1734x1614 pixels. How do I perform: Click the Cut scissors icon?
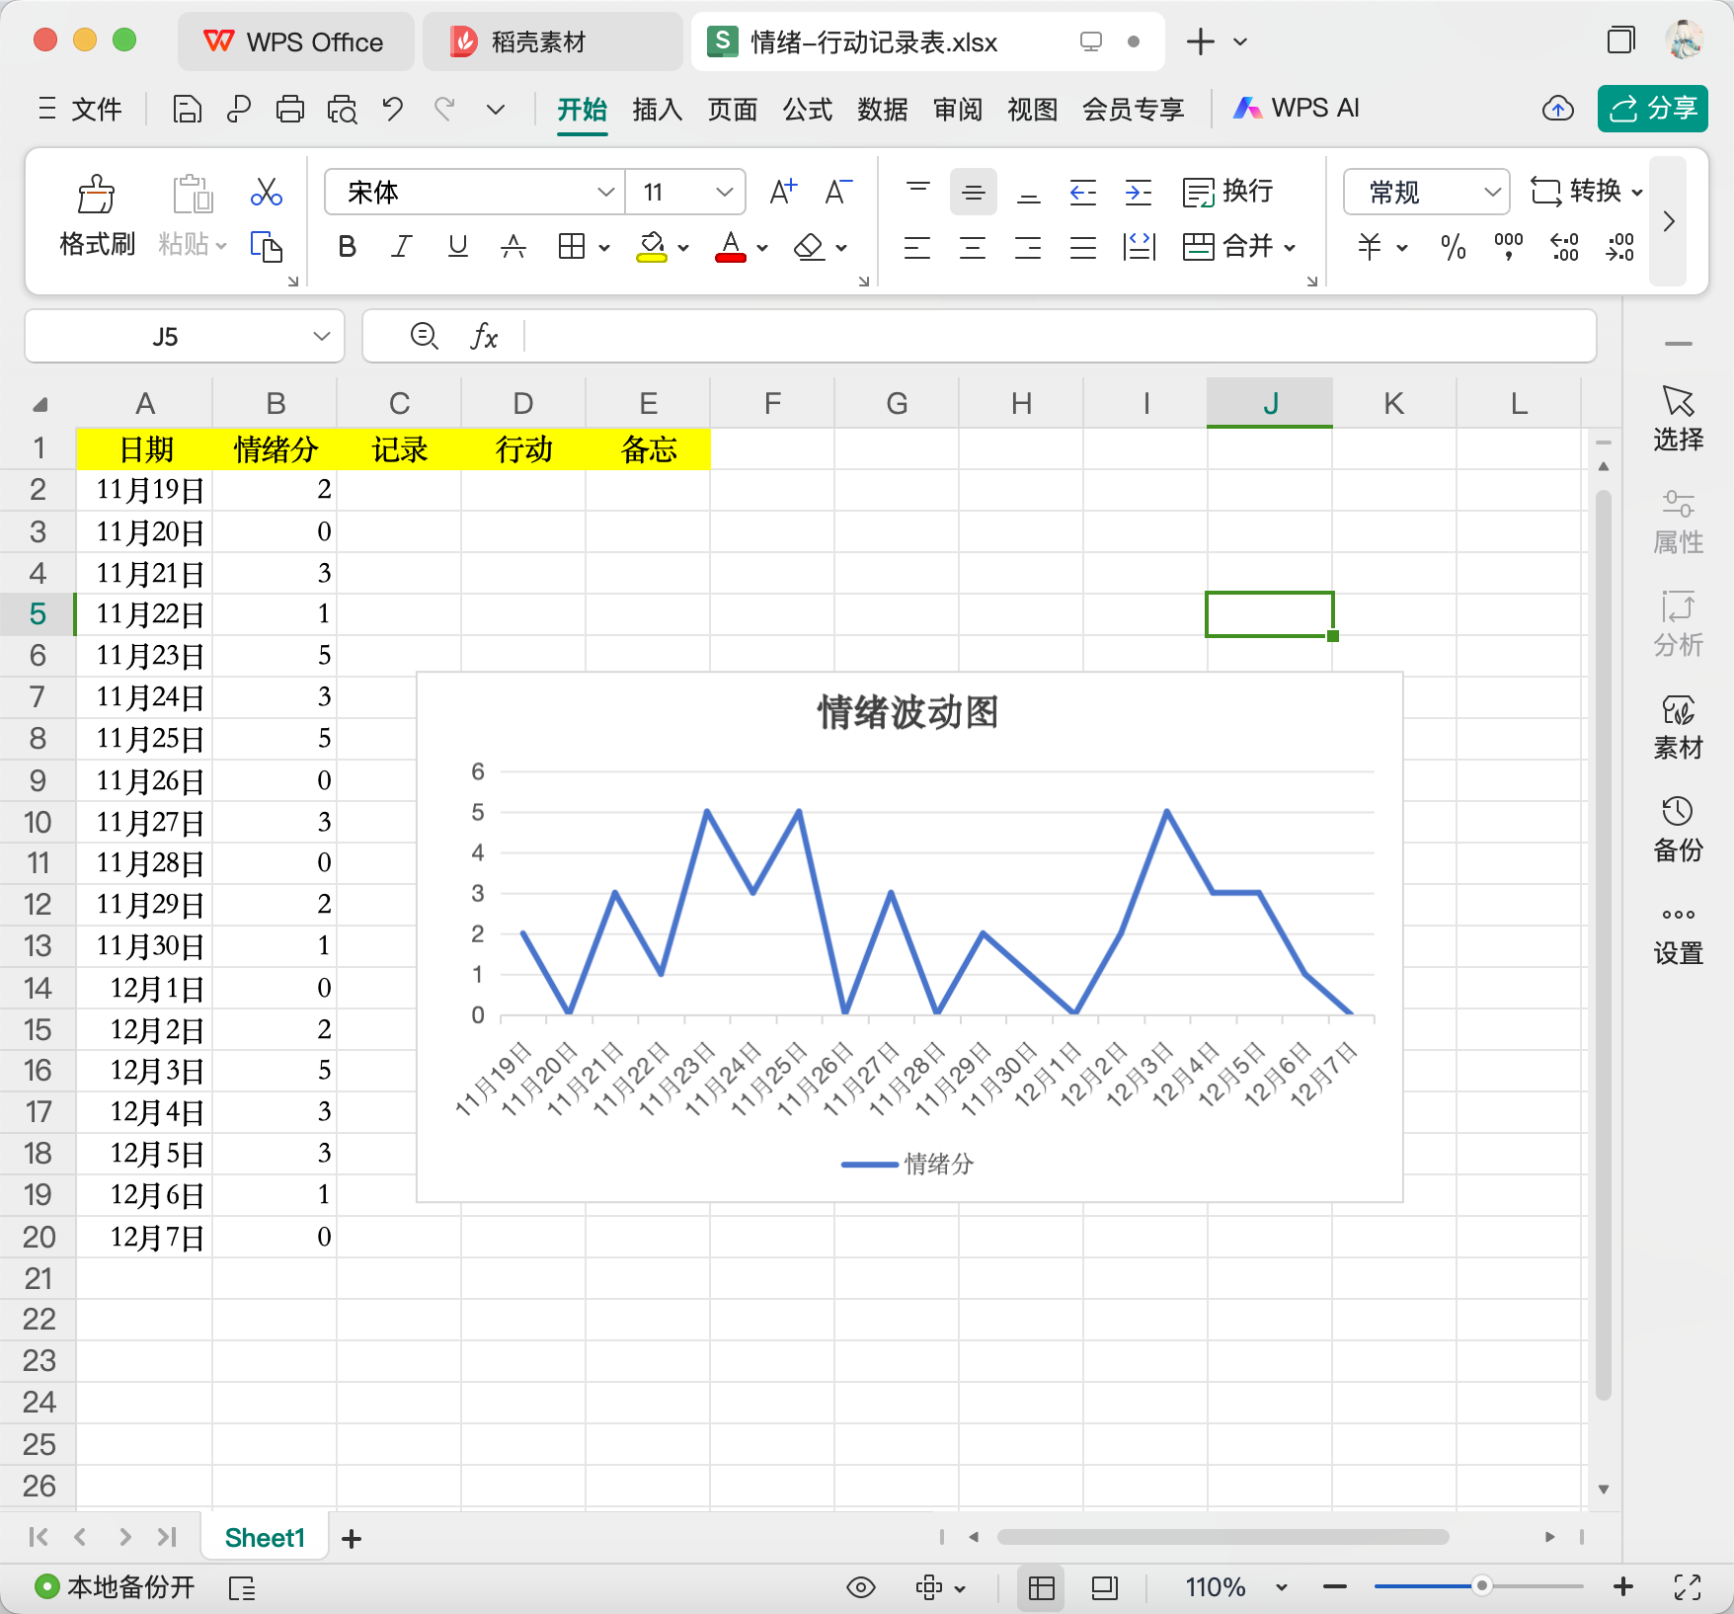266,192
